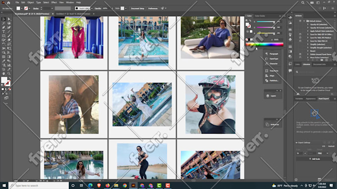Open the Symbols panel club icon
This screenshot has width=337, height=189.
(x=290, y=39)
